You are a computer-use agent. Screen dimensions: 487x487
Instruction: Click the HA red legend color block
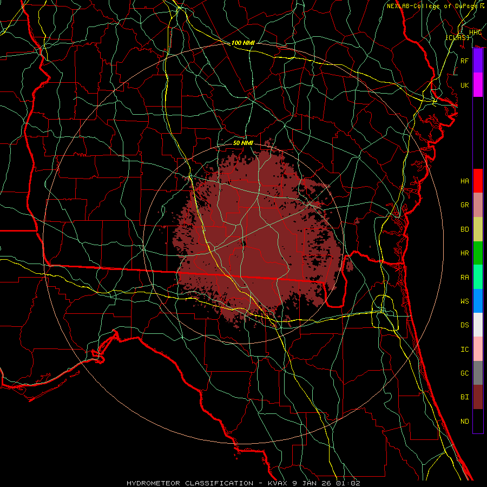[x=478, y=181]
